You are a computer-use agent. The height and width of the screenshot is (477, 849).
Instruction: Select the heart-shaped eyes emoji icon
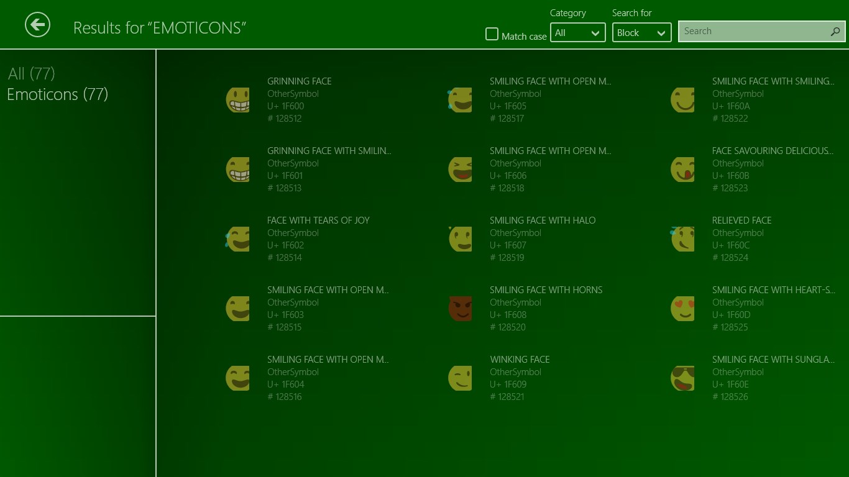point(683,309)
